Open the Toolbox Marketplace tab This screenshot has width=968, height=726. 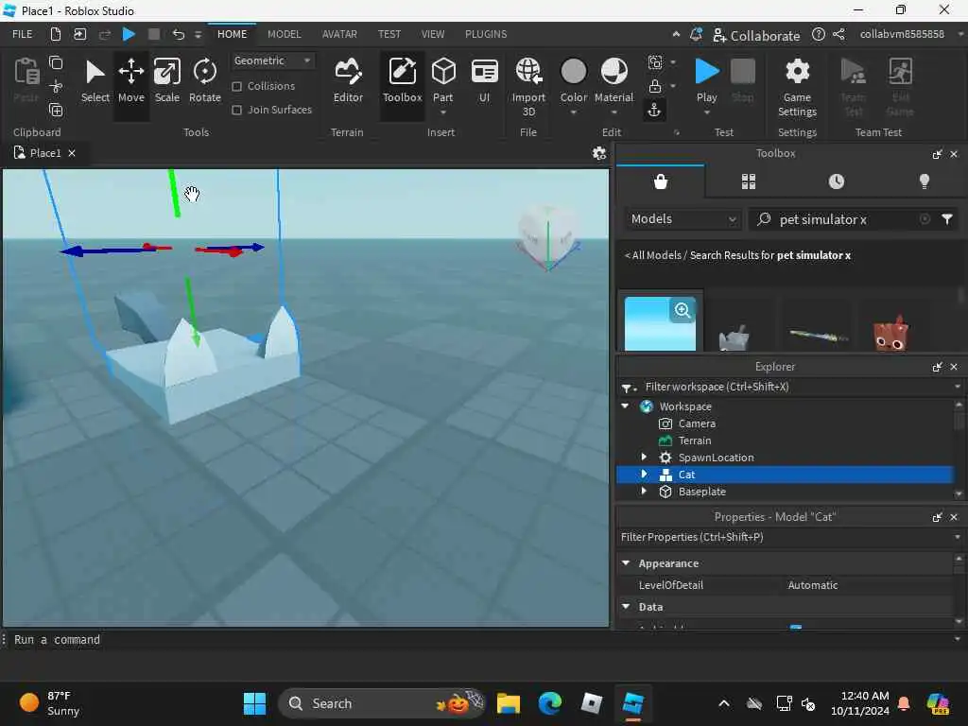661,181
